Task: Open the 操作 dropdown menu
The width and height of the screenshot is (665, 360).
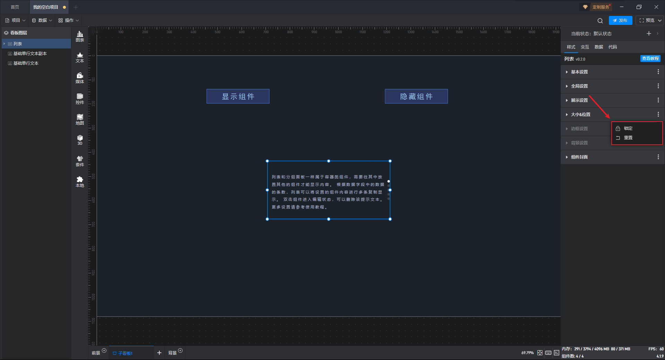Action: click(69, 20)
